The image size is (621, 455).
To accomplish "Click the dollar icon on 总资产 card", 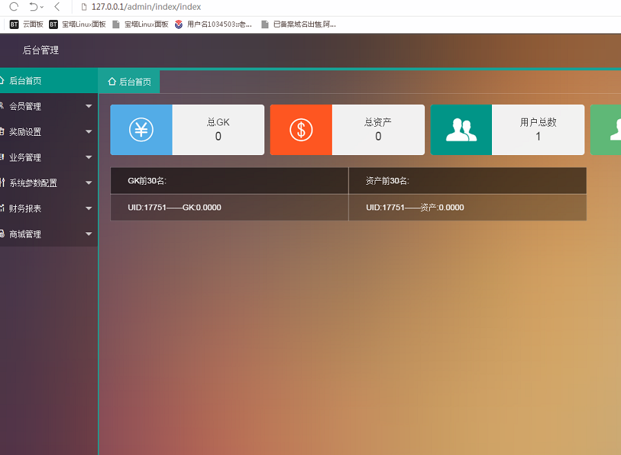I will pyautogui.click(x=301, y=130).
